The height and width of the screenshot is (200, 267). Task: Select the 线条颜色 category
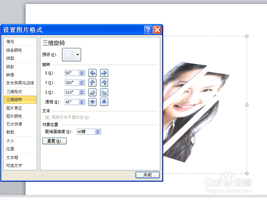click(20, 50)
